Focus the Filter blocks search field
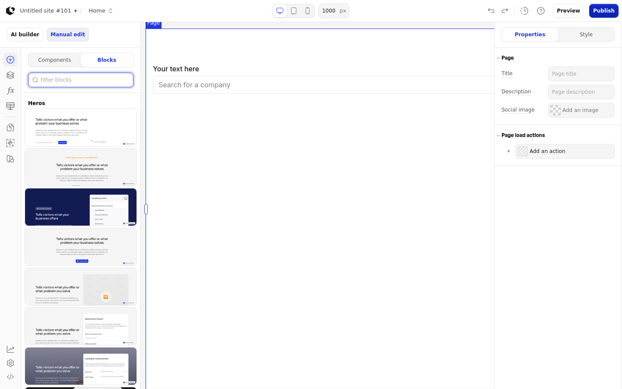 (81, 80)
